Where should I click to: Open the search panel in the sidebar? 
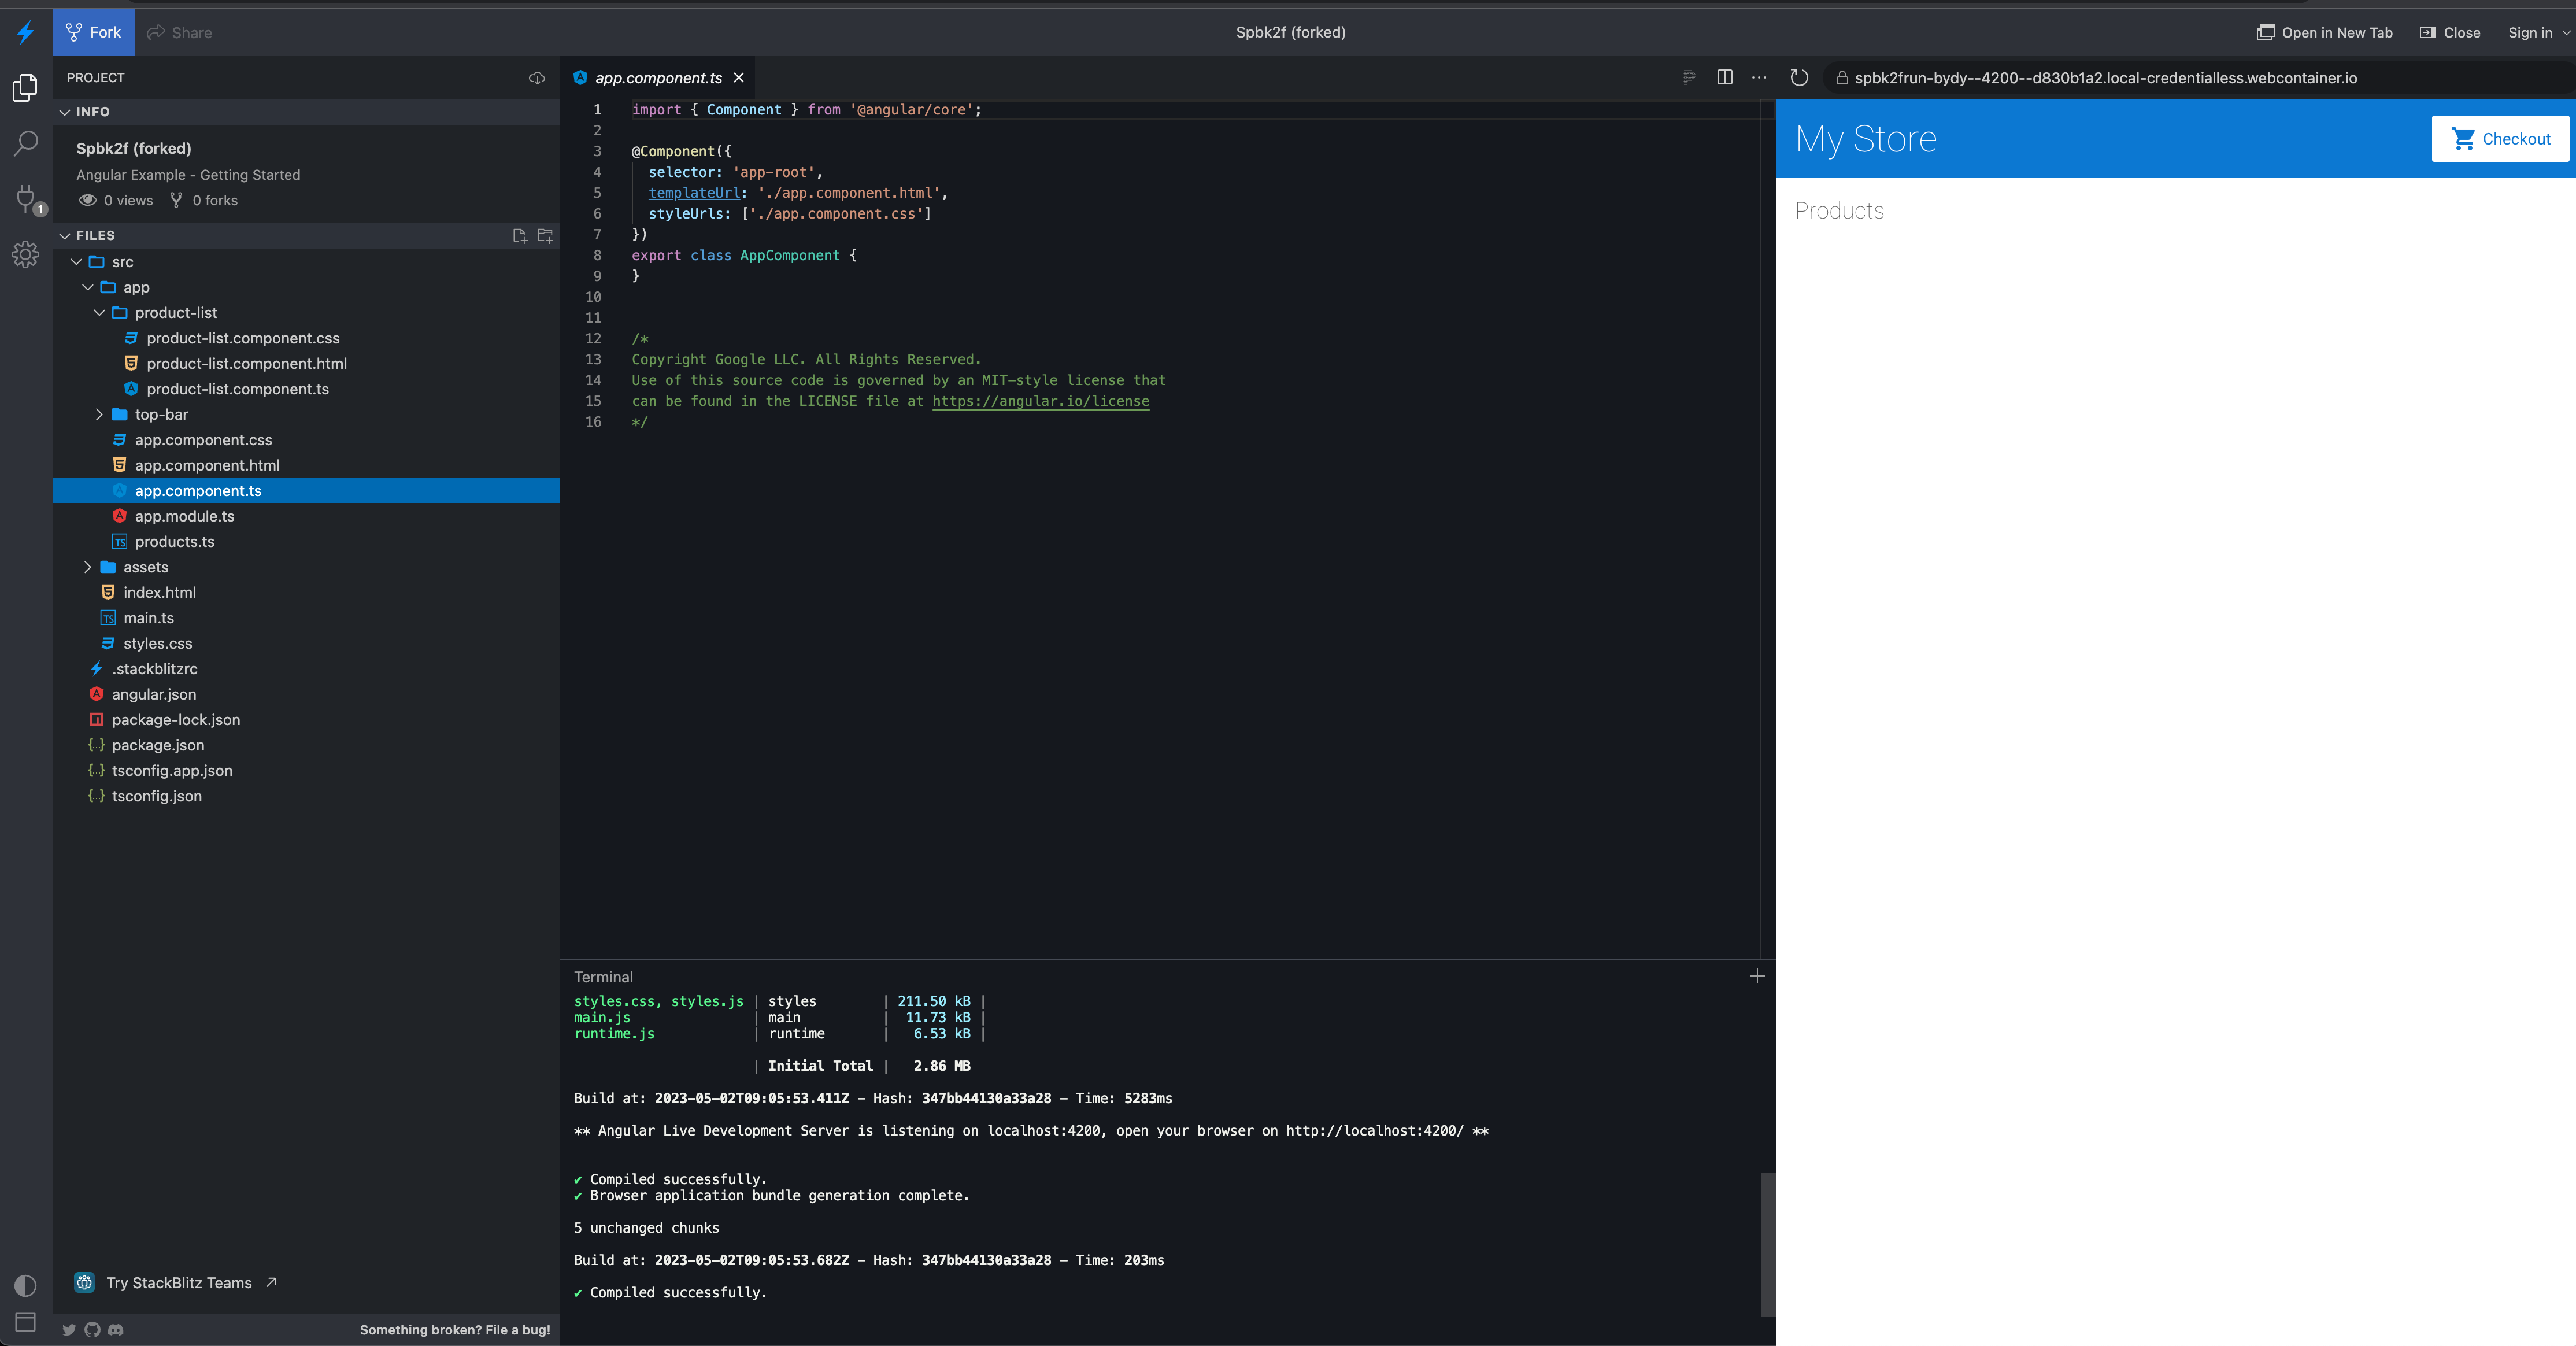coord(25,143)
